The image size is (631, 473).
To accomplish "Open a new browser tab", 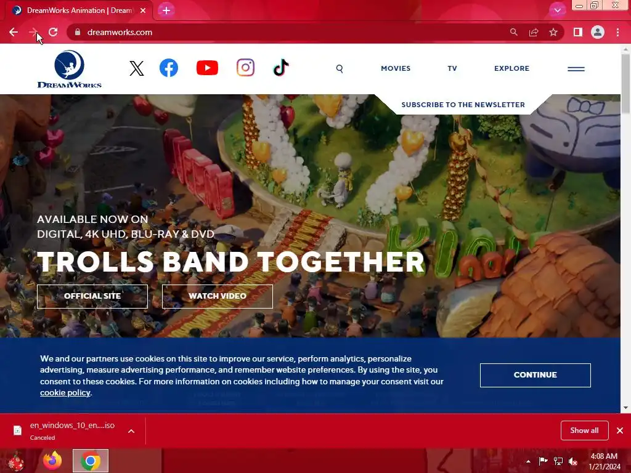I will tap(166, 10).
